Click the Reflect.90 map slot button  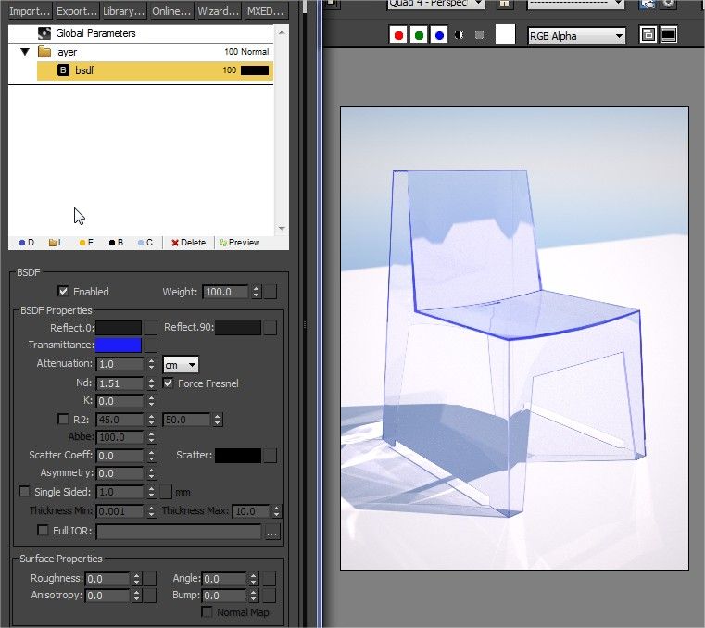click(x=270, y=328)
